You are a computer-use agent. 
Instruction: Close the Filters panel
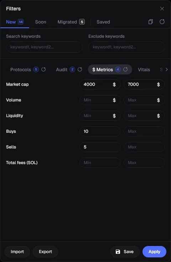pyautogui.click(x=162, y=9)
